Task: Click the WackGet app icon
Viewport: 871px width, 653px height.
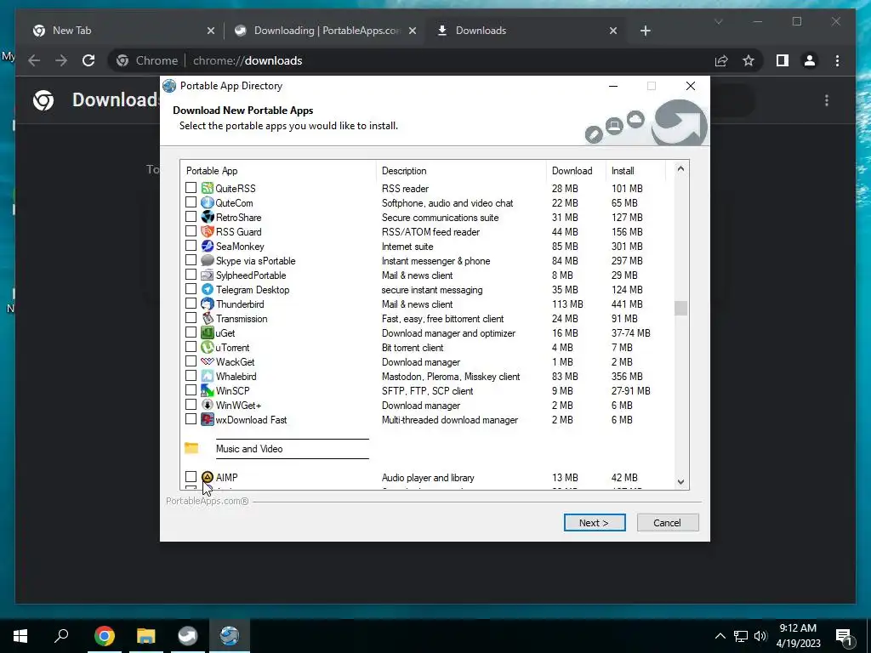Action: click(x=208, y=361)
